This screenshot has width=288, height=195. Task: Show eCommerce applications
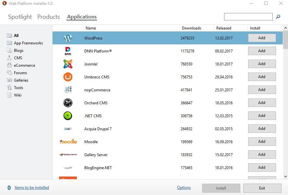[x=24, y=65]
